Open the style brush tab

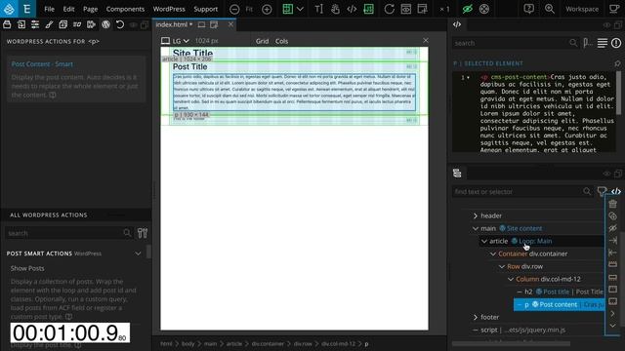pyautogui.click(x=49, y=24)
